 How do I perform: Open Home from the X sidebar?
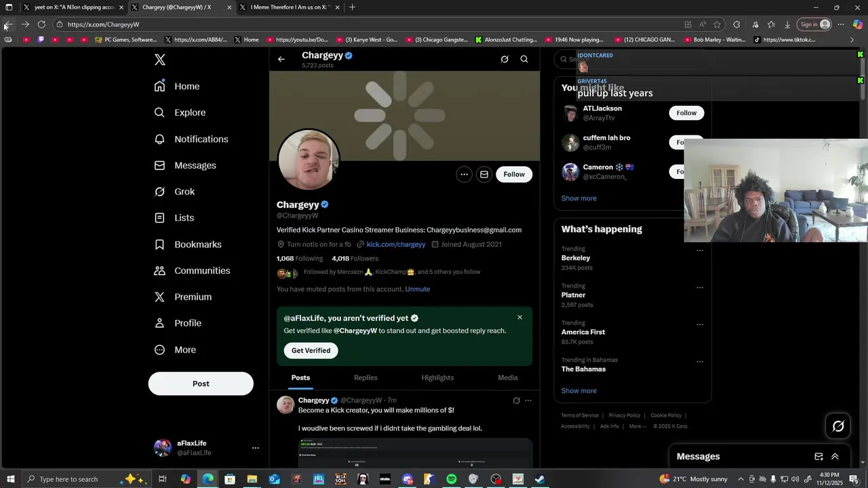pyautogui.click(x=177, y=86)
